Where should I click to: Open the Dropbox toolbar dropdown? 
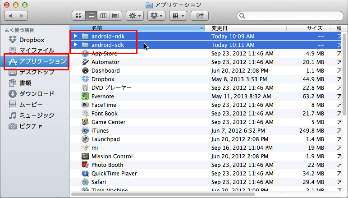tap(156, 16)
